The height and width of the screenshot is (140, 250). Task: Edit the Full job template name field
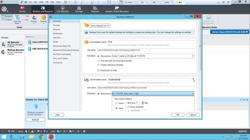[x=151, y=42]
